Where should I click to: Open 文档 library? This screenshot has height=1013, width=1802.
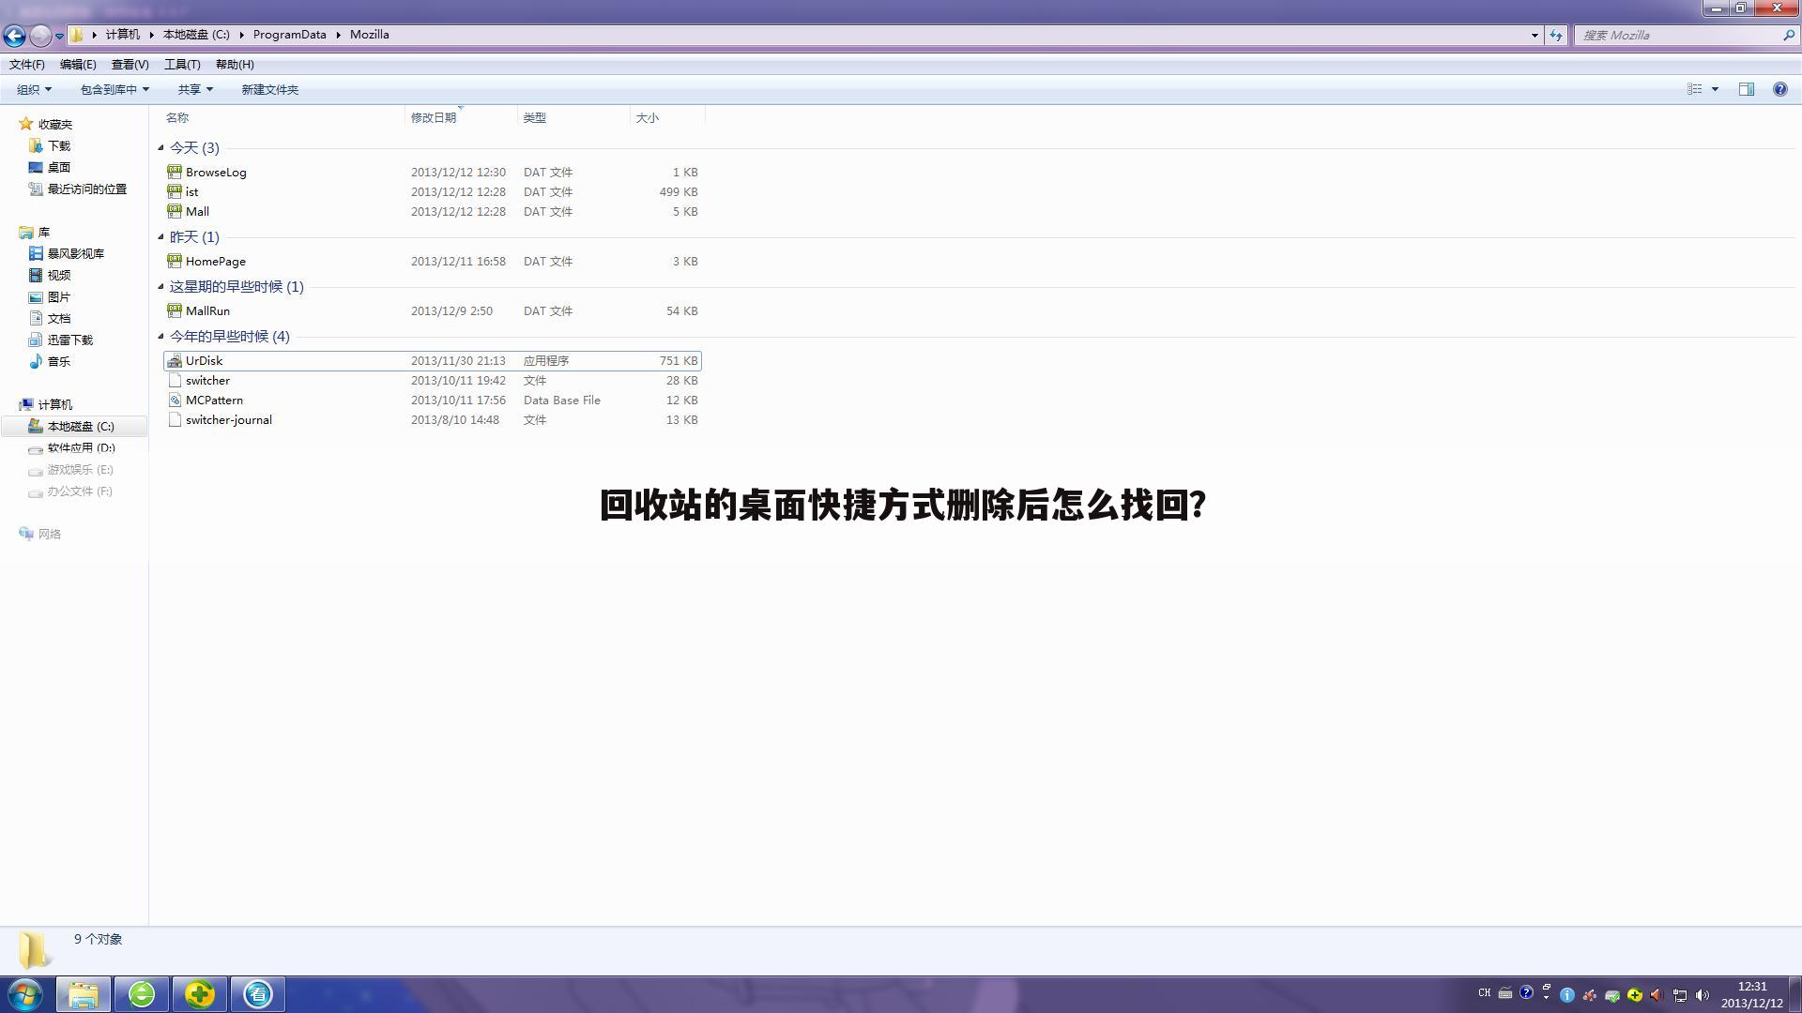click(x=59, y=318)
